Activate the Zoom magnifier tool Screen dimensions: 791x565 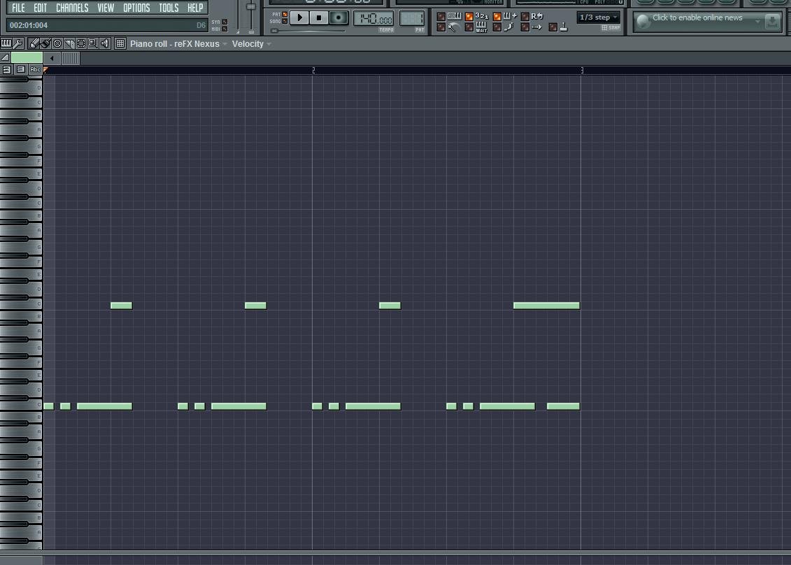click(93, 44)
